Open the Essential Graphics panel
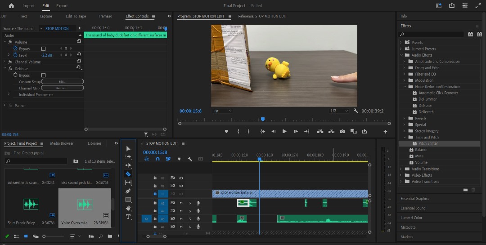The height and width of the screenshot is (245, 486). [x=415, y=199]
